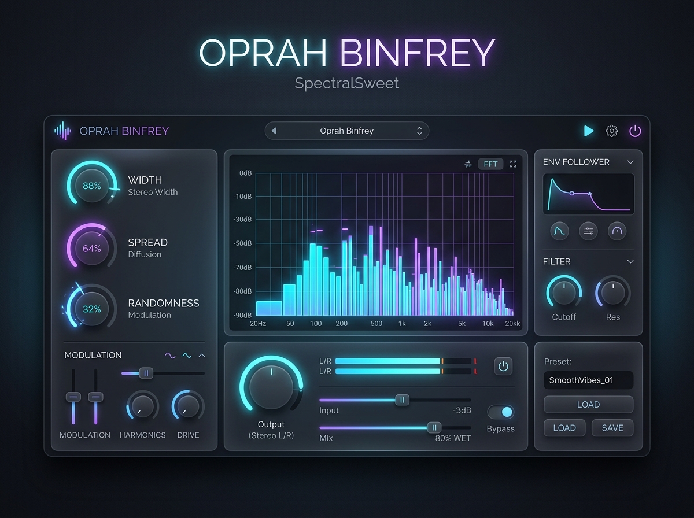Adjust the Res knob
Image resolution: width=694 pixels, height=518 pixels.
pos(613,293)
